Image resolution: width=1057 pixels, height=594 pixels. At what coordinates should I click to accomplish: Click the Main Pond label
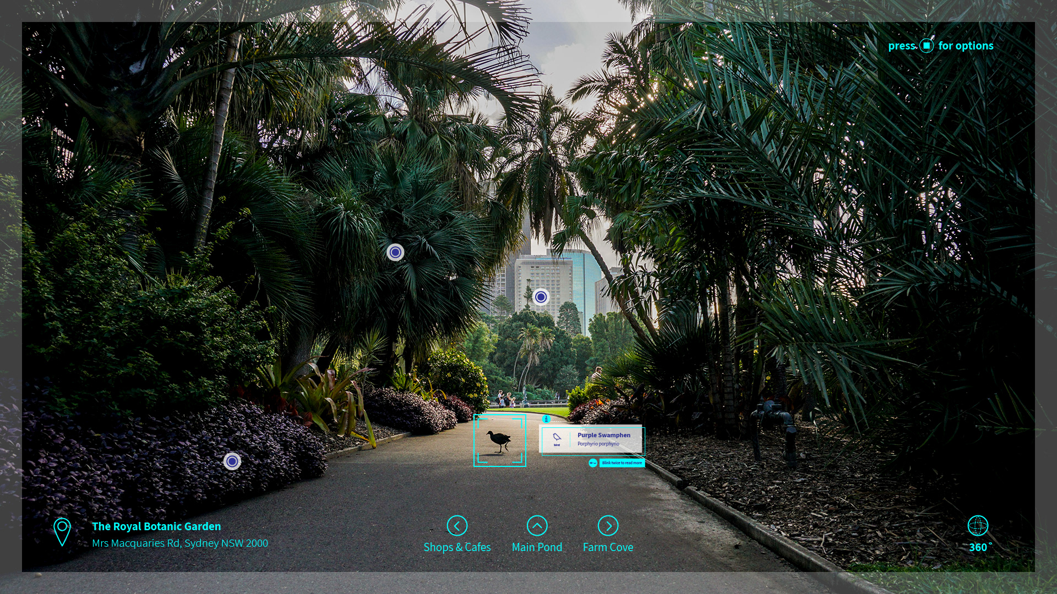tap(537, 547)
